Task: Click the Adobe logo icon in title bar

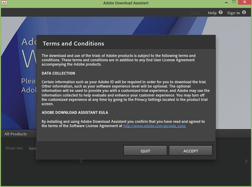Action: click(x=4, y=3)
